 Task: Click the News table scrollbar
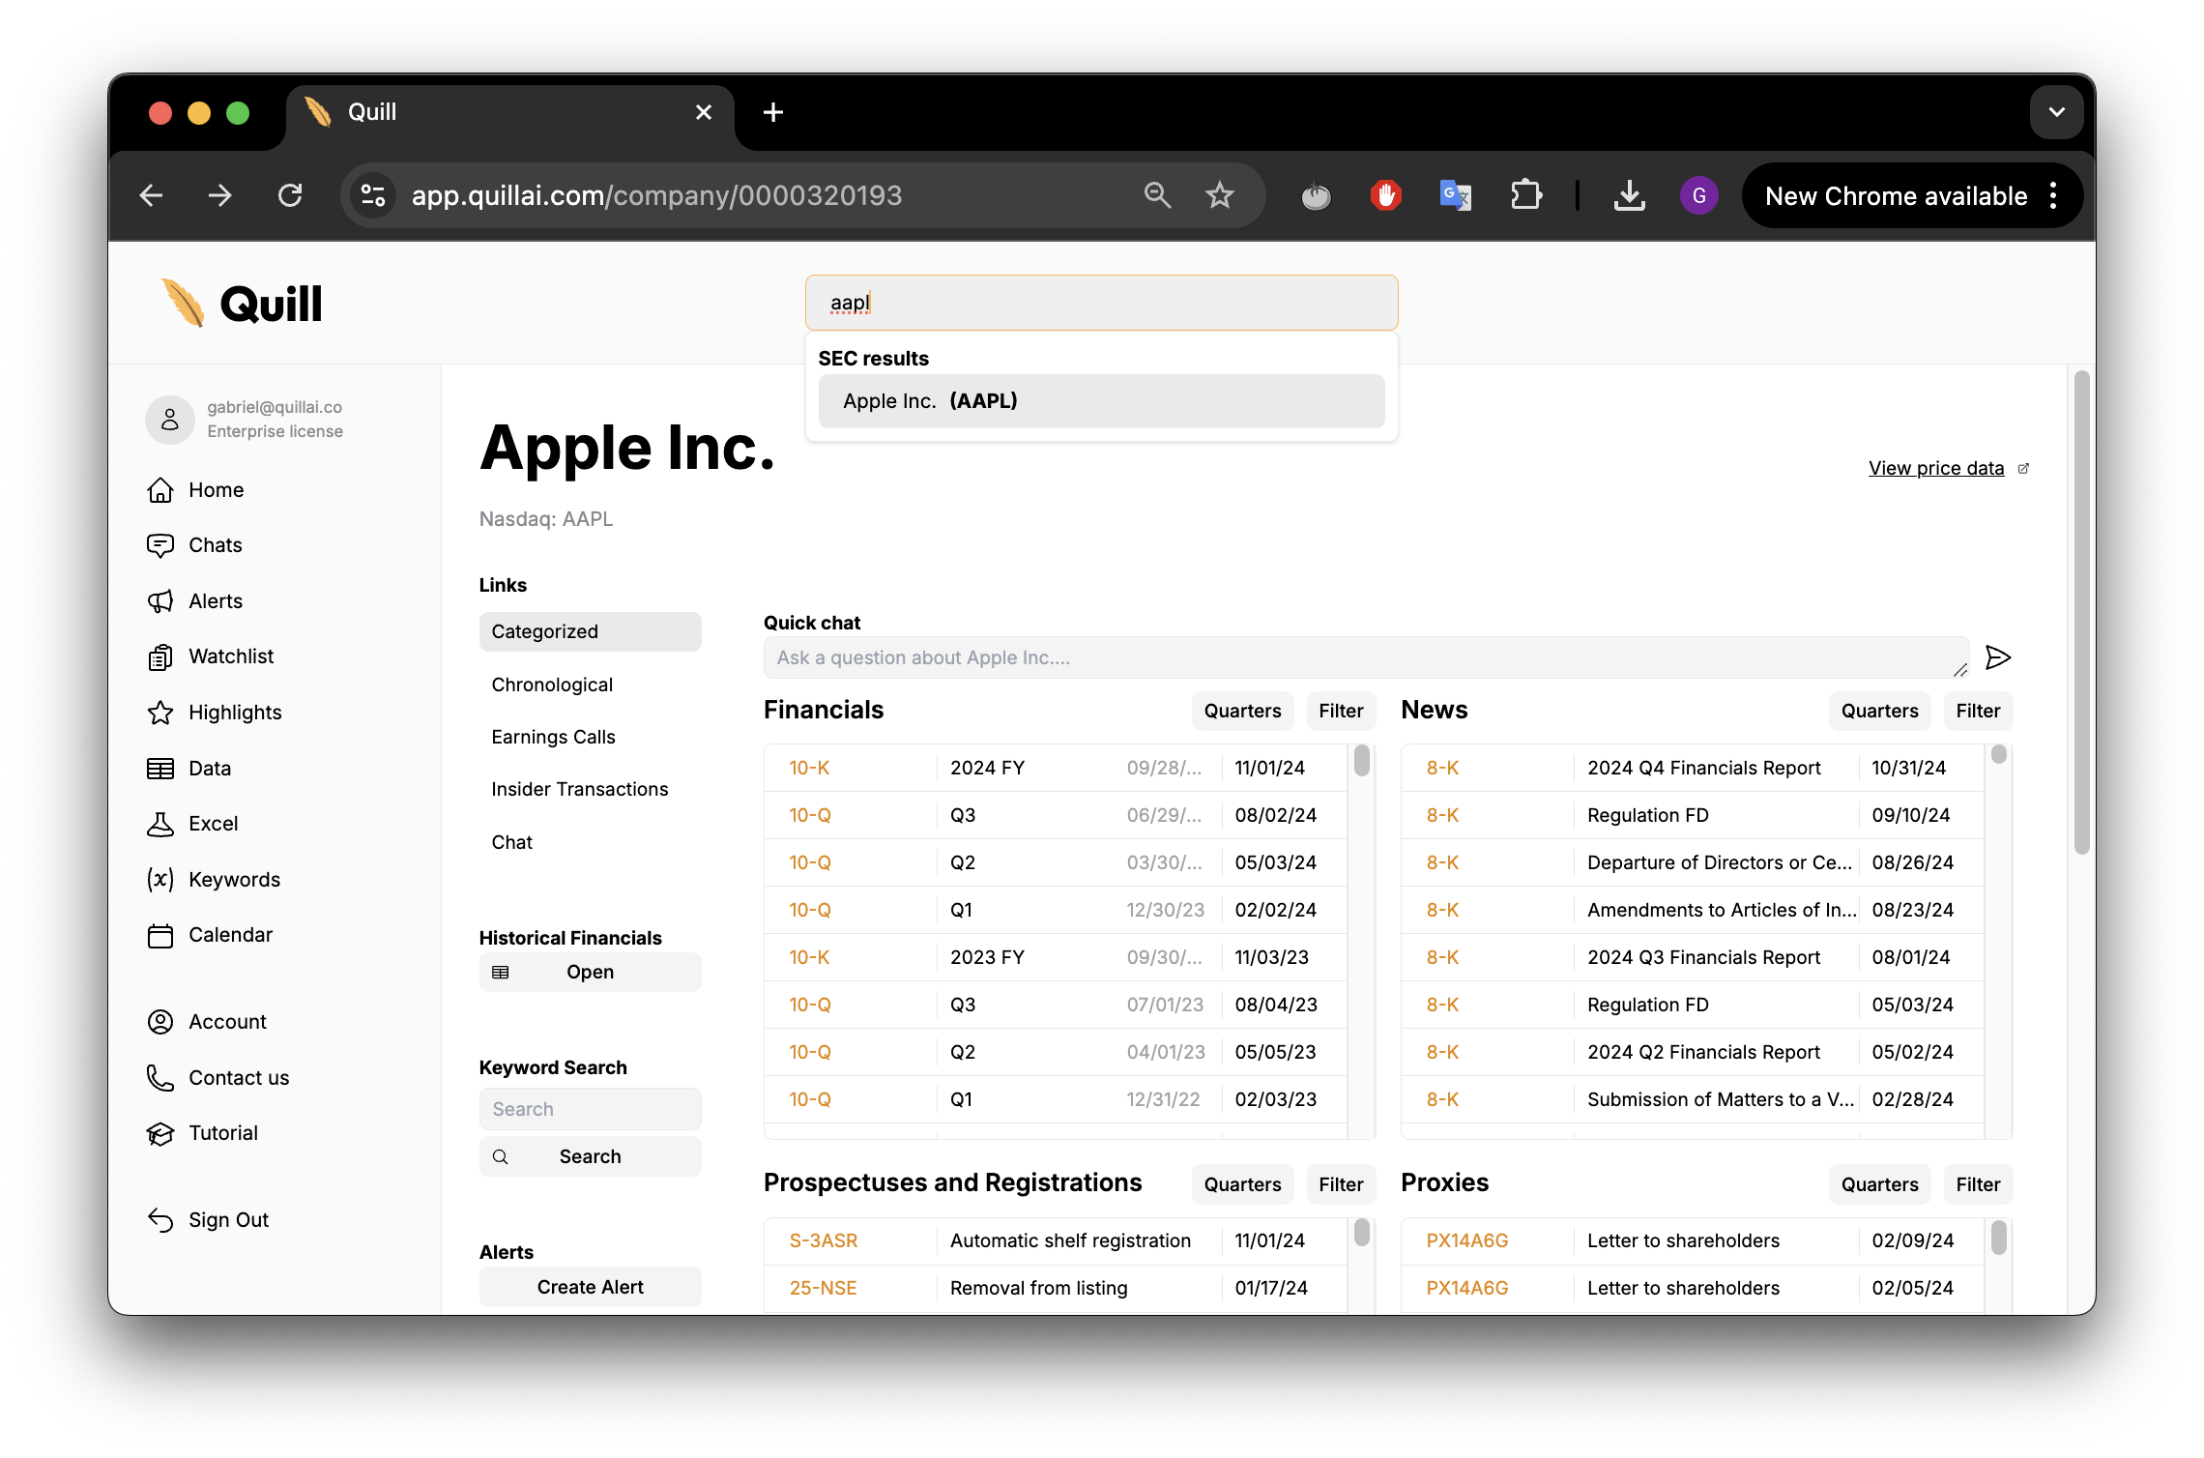1999,754
